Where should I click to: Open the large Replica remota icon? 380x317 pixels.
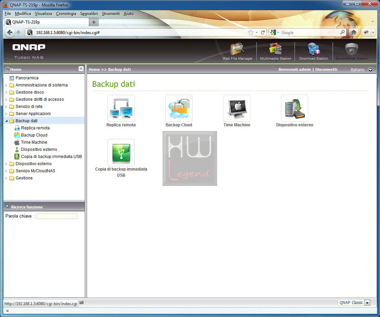click(x=121, y=108)
